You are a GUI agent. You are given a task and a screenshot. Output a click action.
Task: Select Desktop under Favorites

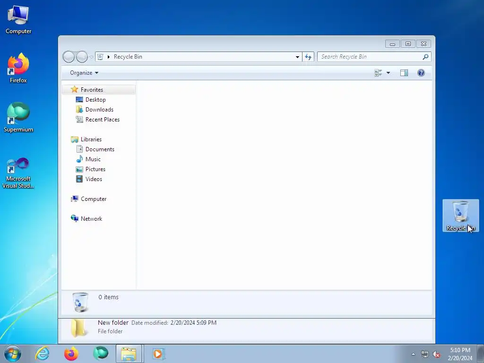tap(95, 100)
